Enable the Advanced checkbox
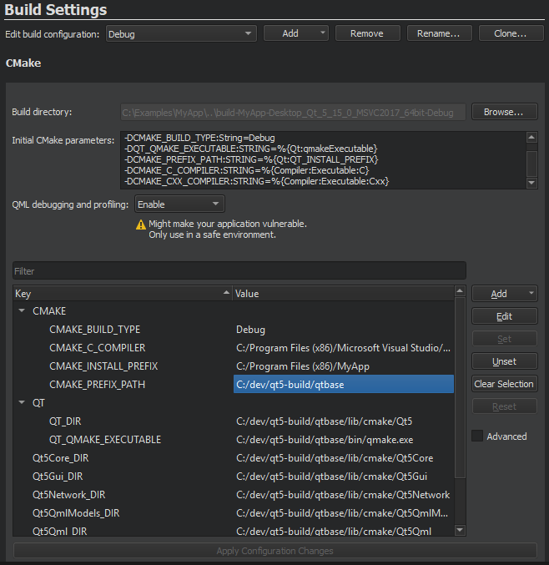This screenshot has width=549, height=565. [x=477, y=436]
